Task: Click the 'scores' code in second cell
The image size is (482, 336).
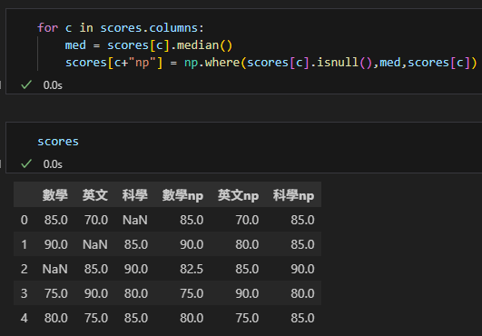Action: click(58, 142)
